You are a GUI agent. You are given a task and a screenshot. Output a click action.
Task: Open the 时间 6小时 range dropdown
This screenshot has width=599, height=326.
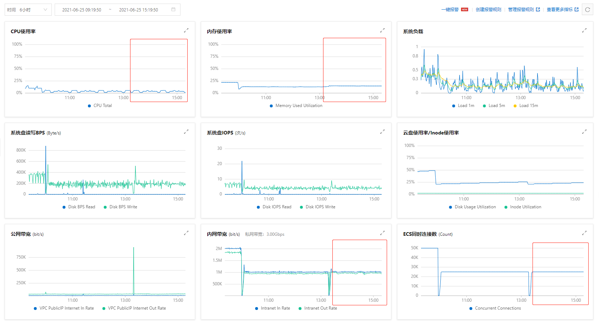(28, 10)
